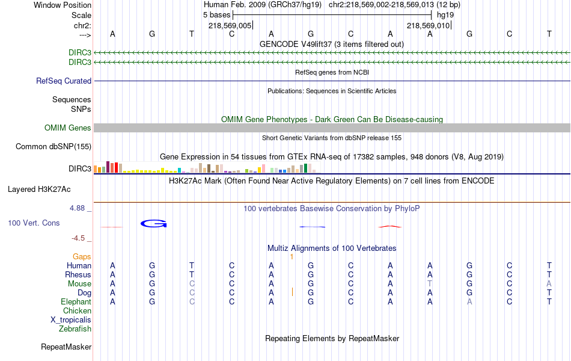The image size is (571, 361).
Task: Click the DIRC3 GTEx tissue bar chart
Action: point(207,167)
